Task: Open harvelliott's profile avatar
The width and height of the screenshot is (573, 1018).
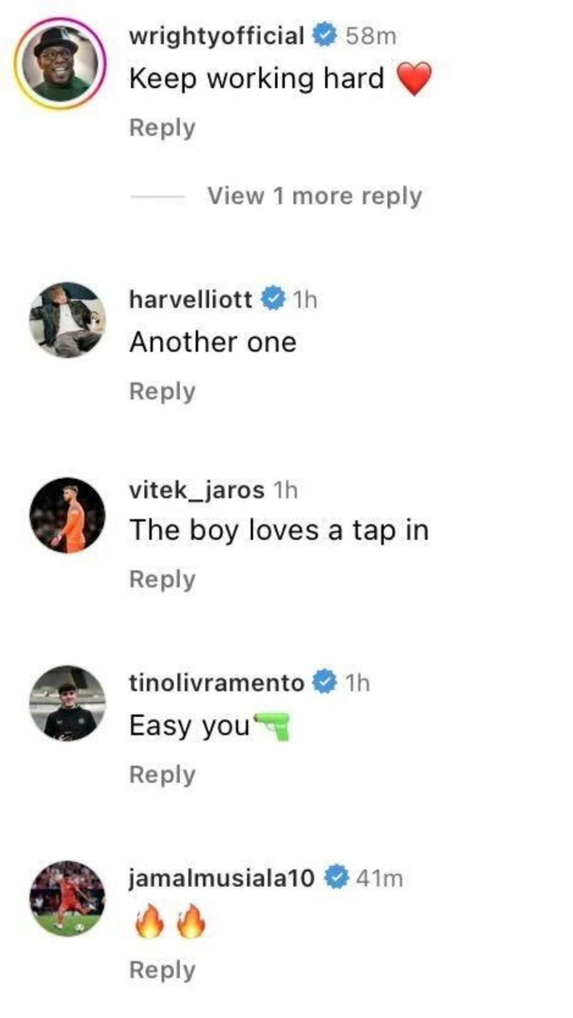Action: click(67, 320)
